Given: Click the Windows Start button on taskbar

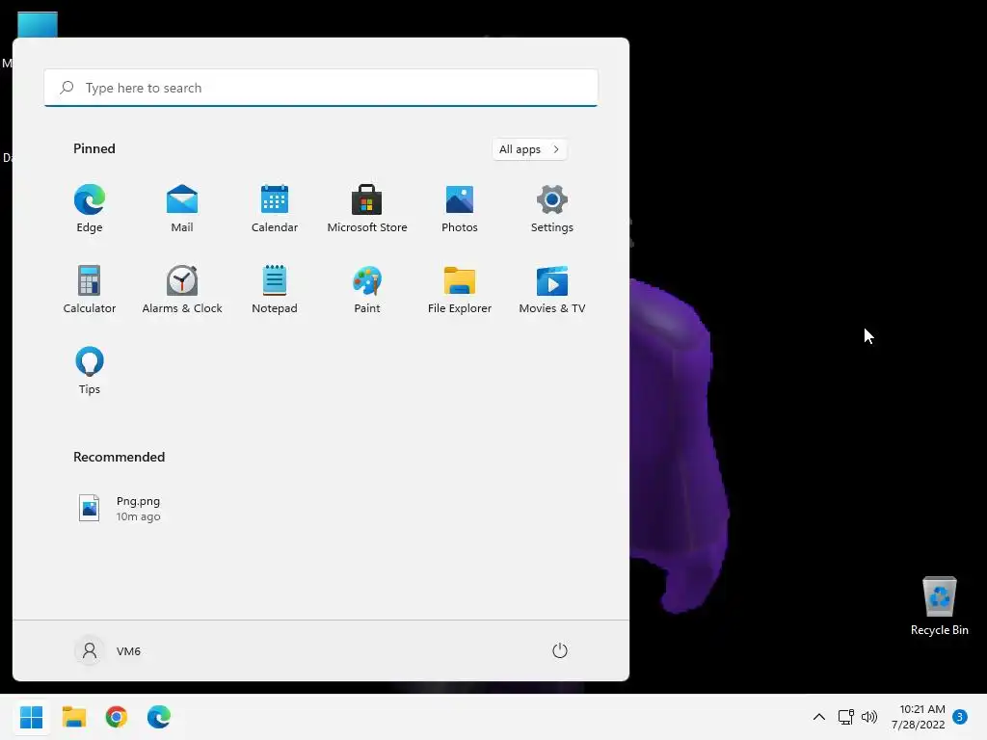Looking at the screenshot, I should 32,717.
